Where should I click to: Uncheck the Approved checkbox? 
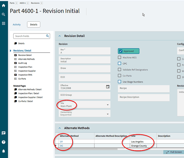click(x=121, y=51)
